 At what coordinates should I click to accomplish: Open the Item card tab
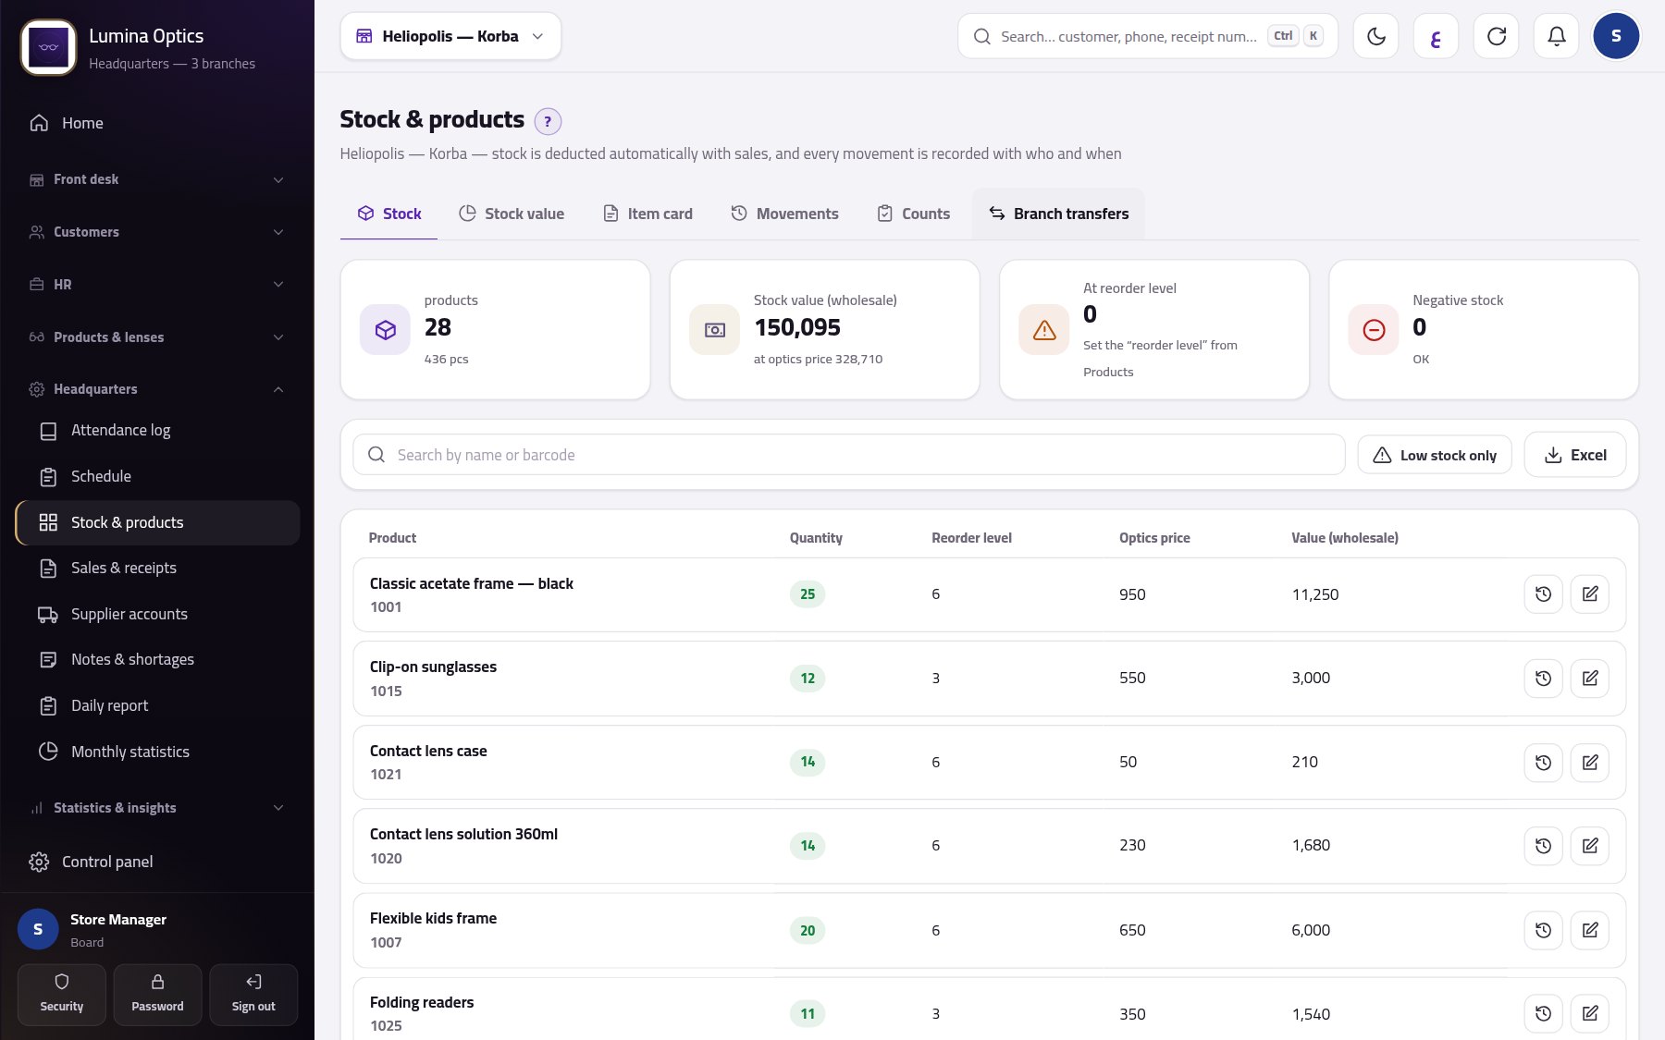pyautogui.click(x=647, y=214)
